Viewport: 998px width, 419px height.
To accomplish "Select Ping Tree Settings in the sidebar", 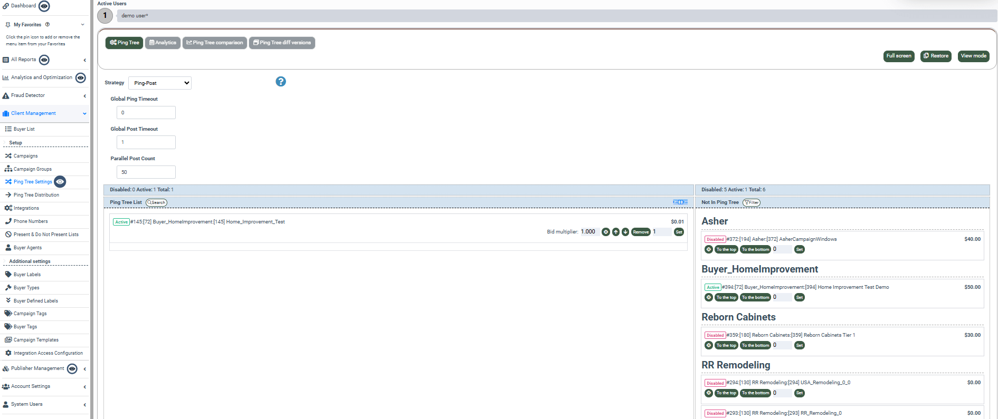I will [33, 182].
